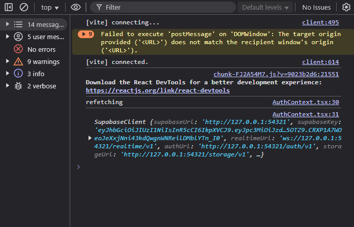Screen dimensions: 354x227
Task: Open the AuthContext.tsx:30 source link
Action: [x=305, y=102]
